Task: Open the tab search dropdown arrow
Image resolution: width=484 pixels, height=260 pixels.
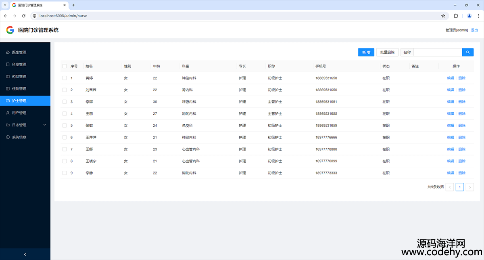Action: 4,5
